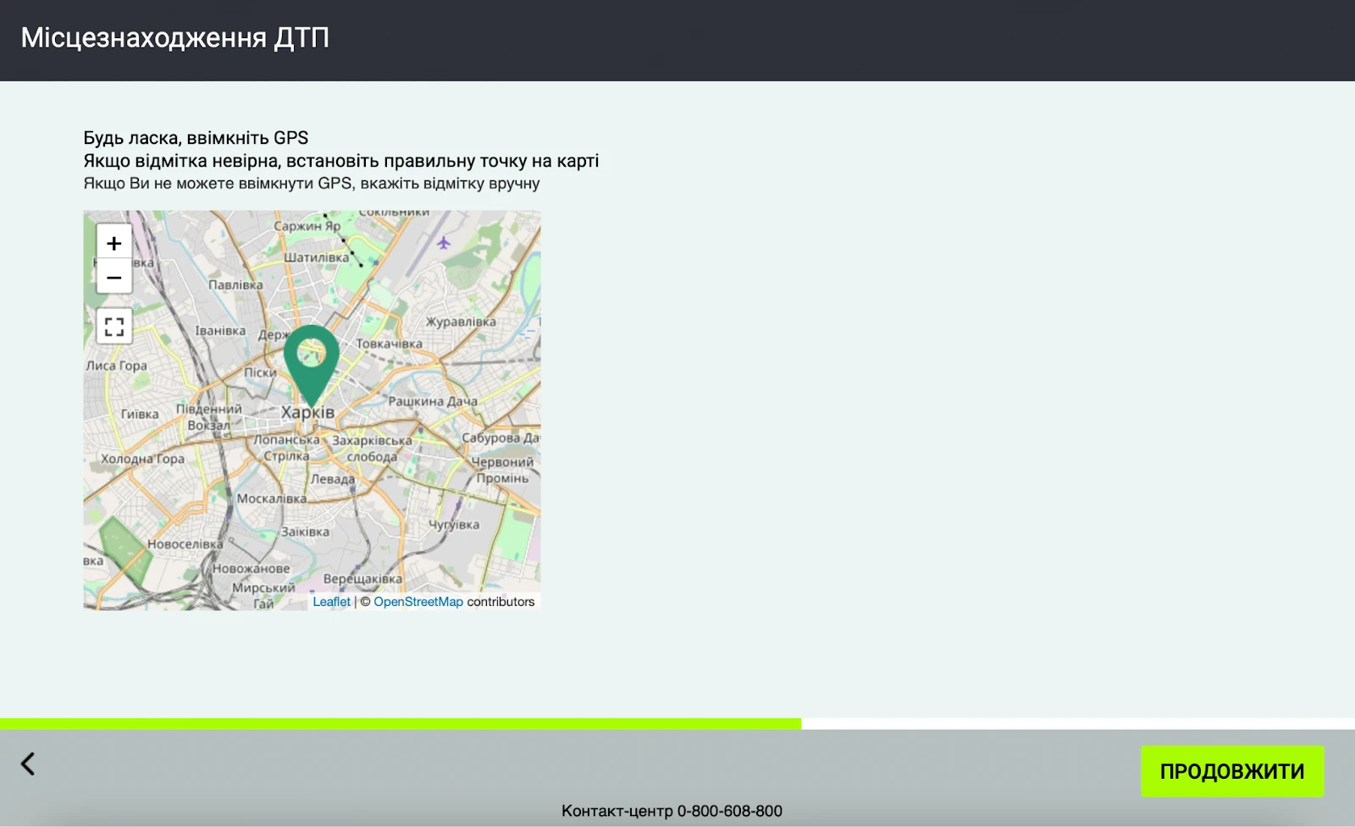Set point at Чугуївка label
This screenshot has height=827, width=1355.
click(x=454, y=525)
